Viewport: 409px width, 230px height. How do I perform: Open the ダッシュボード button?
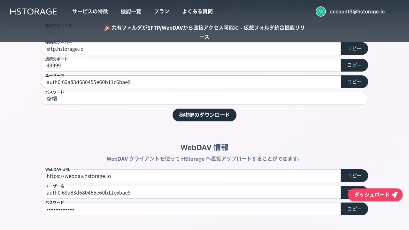(x=375, y=195)
